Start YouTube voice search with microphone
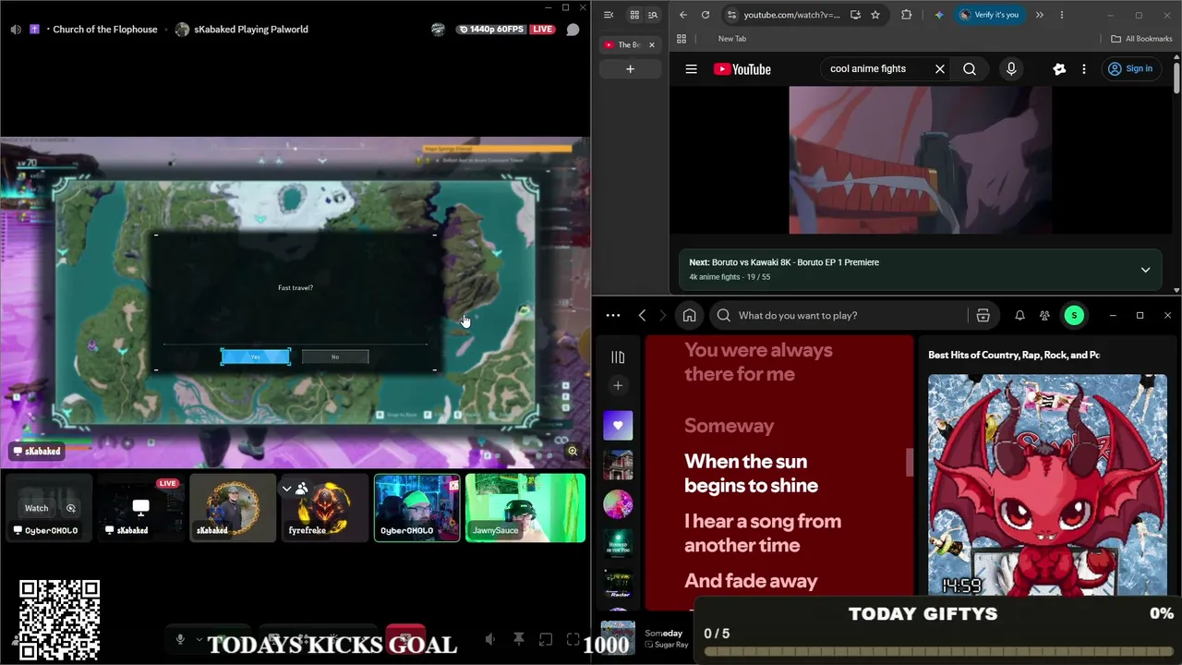This screenshot has width=1182, height=665. 1011,69
